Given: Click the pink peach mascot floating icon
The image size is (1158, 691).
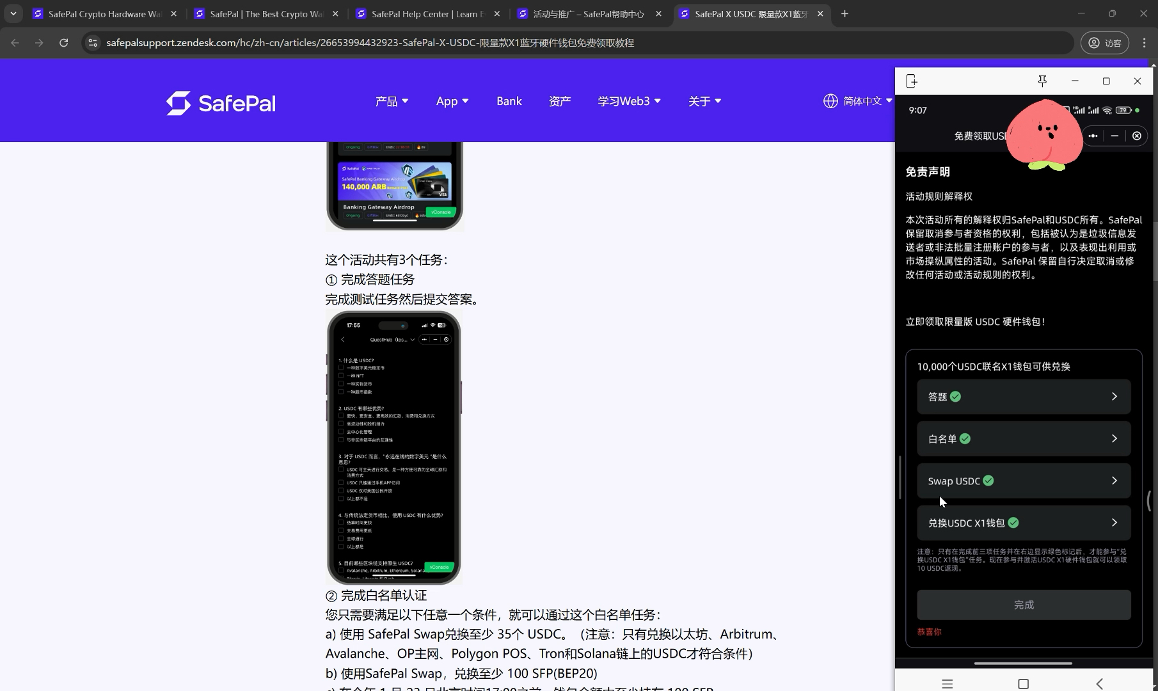Looking at the screenshot, I should 1044,136.
